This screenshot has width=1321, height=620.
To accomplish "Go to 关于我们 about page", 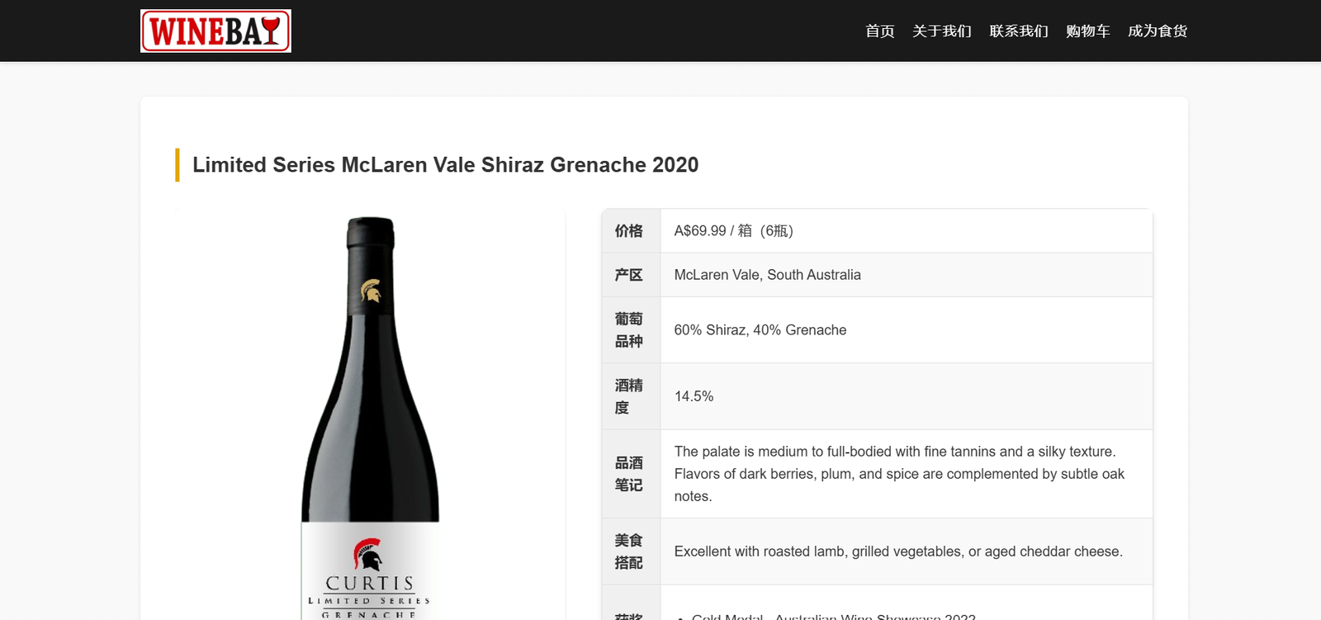I will 942,31.
